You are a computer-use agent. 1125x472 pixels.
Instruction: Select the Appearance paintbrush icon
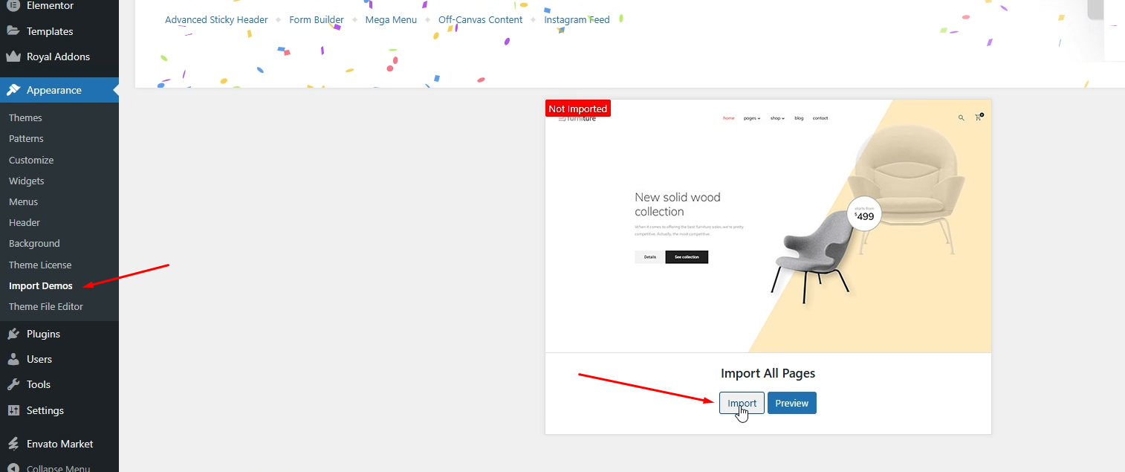pos(12,89)
